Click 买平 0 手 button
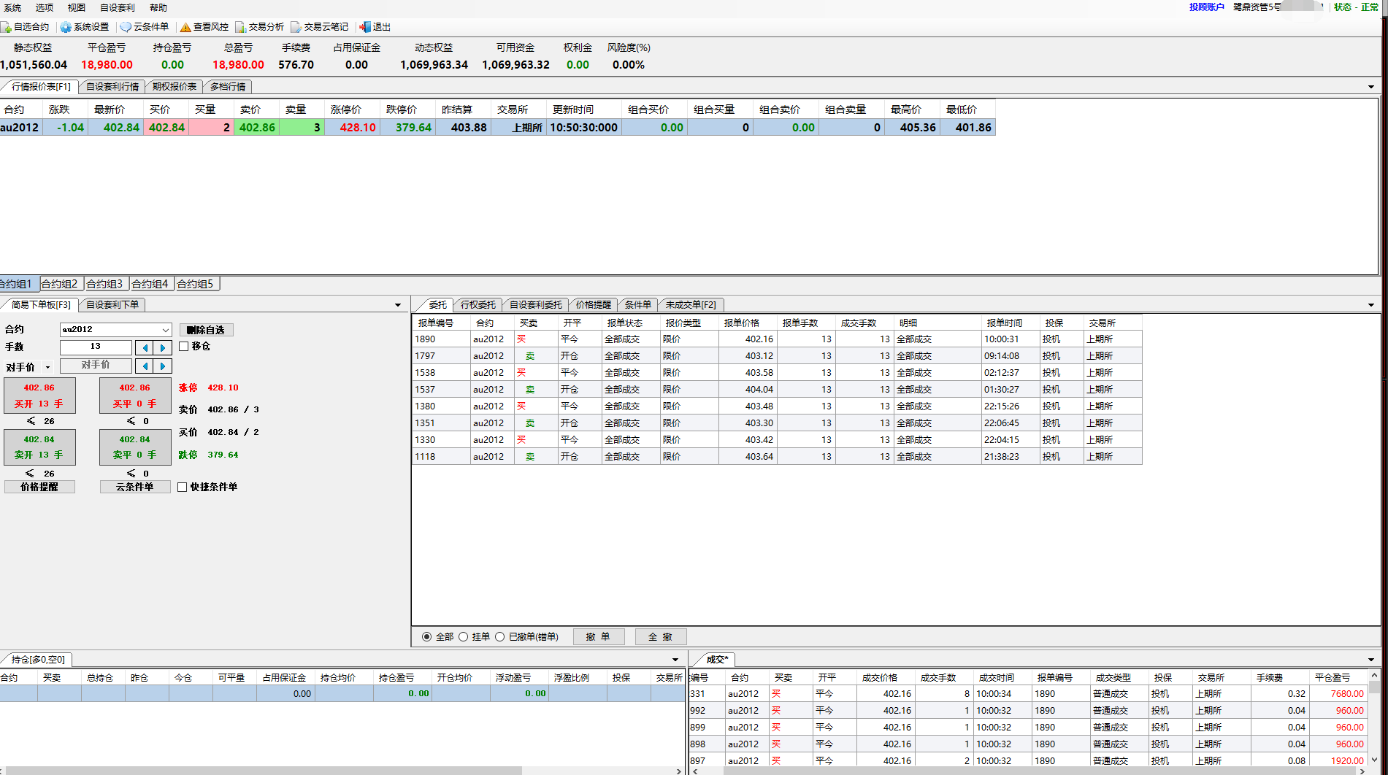Viewport: 1388px width, 775px height. click(x=135, y=396)
